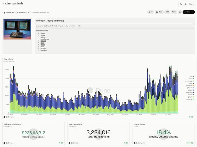Open @adam_tehc under daily volume chart

pos(9,117)
